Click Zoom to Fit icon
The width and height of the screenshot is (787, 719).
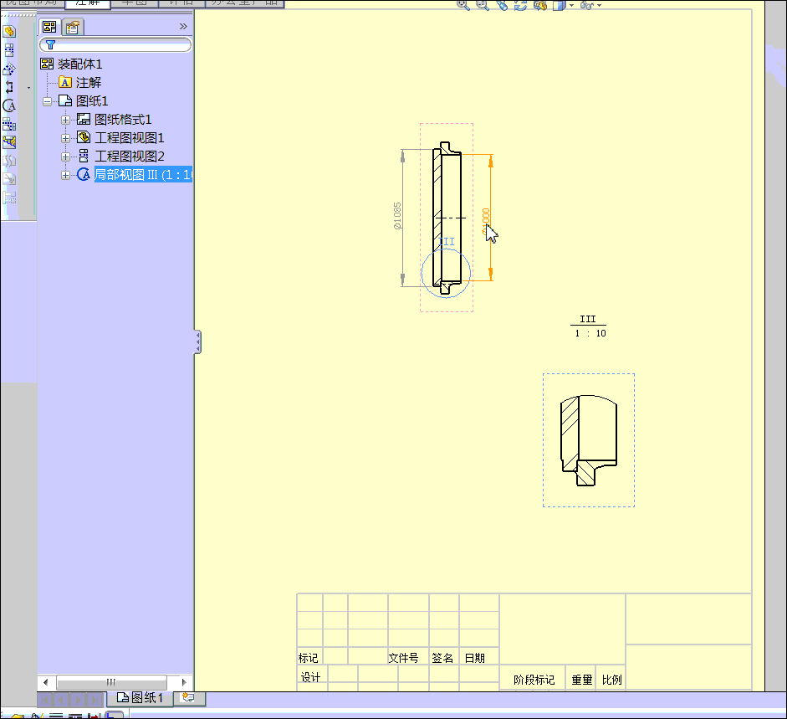tap(463, 4)
